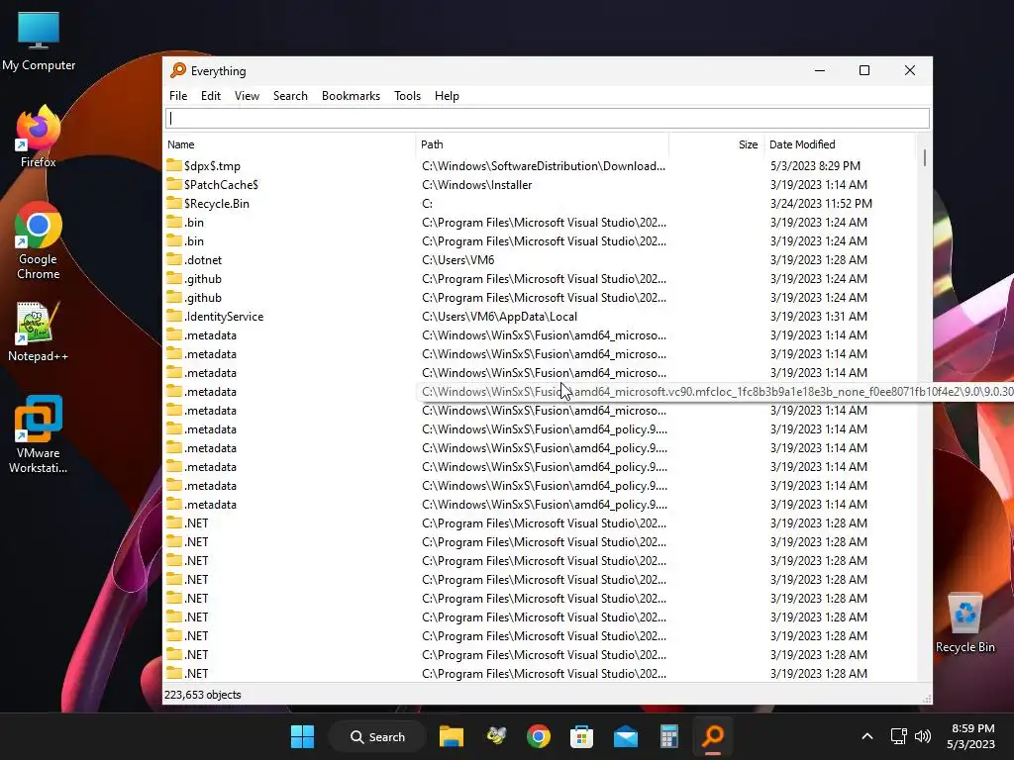Focus the Everything search input box
The width and height of the screenshot is (1014, 760).
pos(548,119)
